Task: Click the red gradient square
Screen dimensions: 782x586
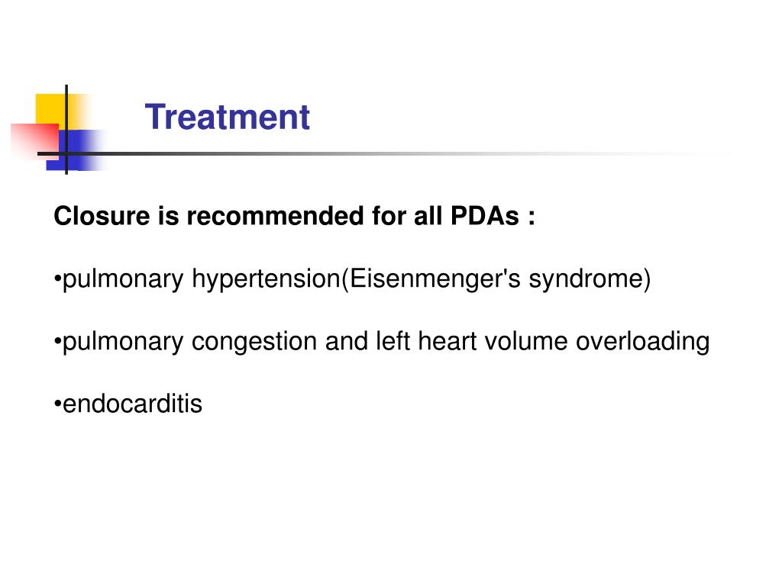Action: tap(32, 138)
